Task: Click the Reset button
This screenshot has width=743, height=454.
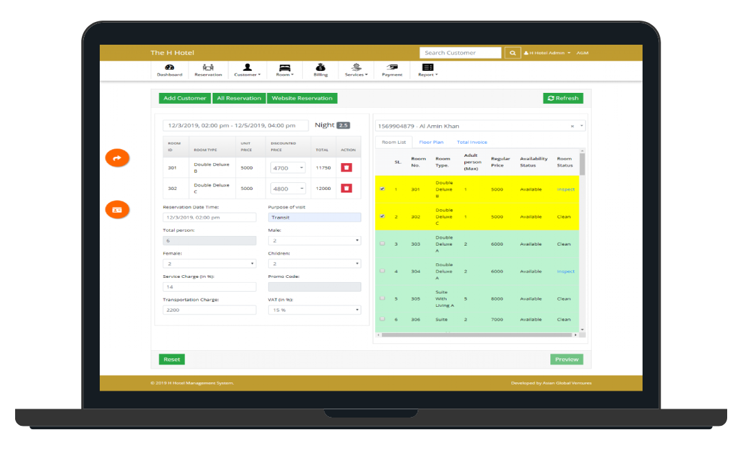Action: 171,359
